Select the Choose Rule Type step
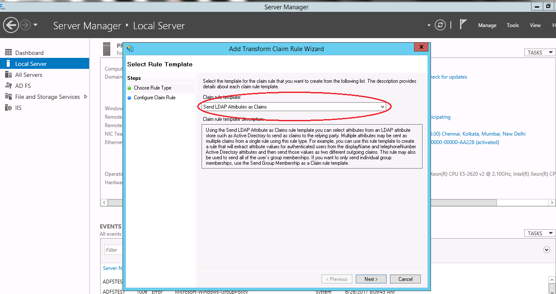 153,88
